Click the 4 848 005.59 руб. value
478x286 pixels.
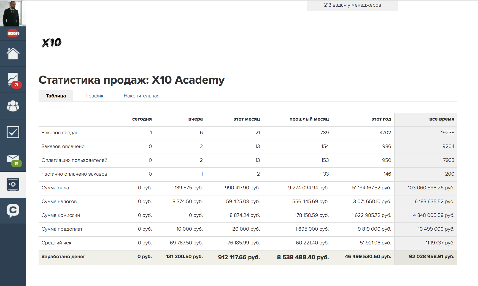click(x=434, y=215)
